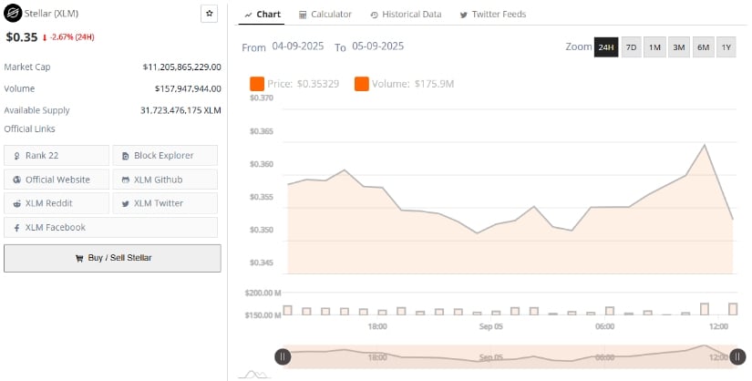Click the Market Cap value $11,205,865,229.00
This screenshot has width=752, height=381.
(181, 67)
